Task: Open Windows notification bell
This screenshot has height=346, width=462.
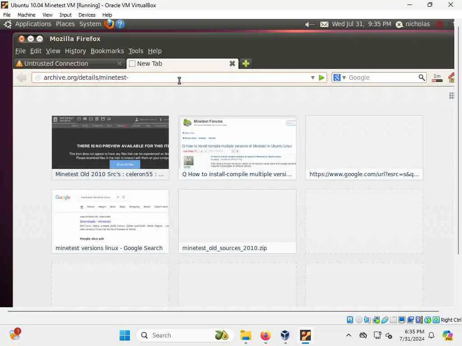Action: point(431,335)
